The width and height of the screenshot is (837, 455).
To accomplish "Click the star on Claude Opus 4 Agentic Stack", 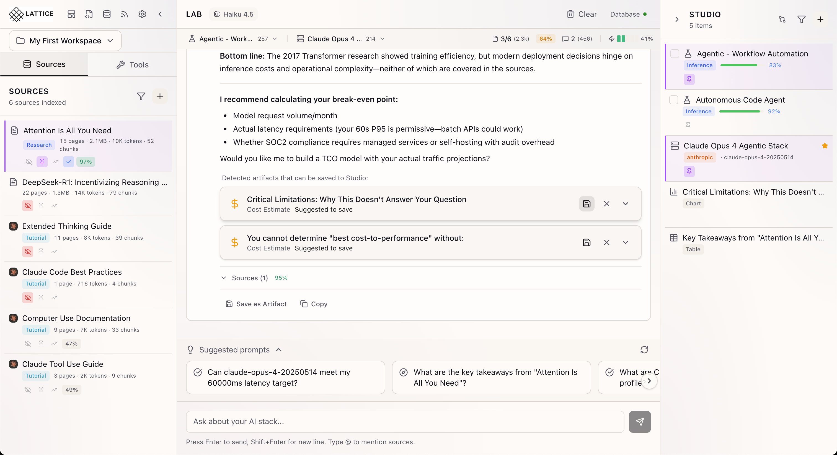I will pos(825,146).
